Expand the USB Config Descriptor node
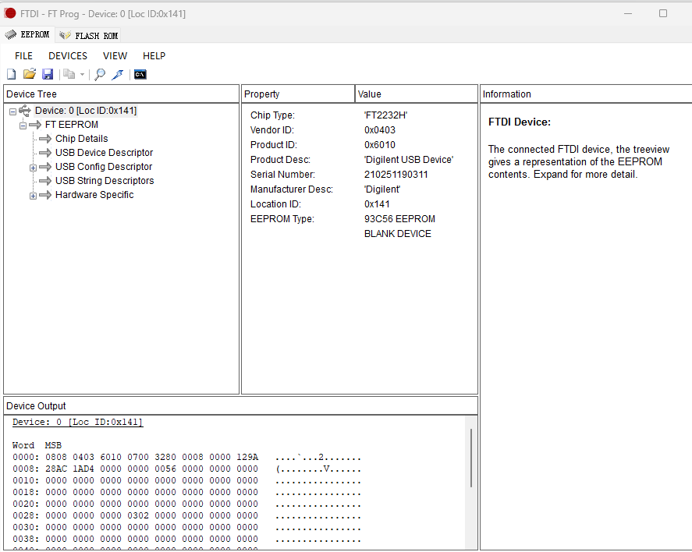 pos(33,168)
